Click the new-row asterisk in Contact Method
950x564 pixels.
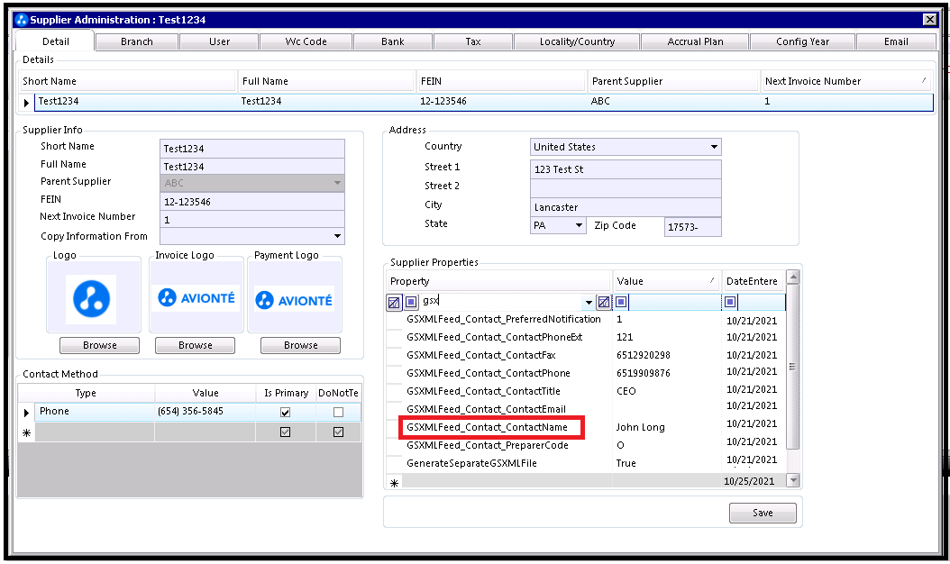click(x=26, y=432)
